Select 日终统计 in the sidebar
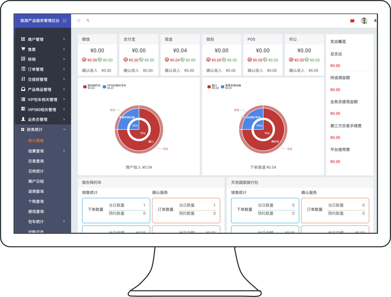The height and width of the screenshot is (297, 391). [36, 171]
